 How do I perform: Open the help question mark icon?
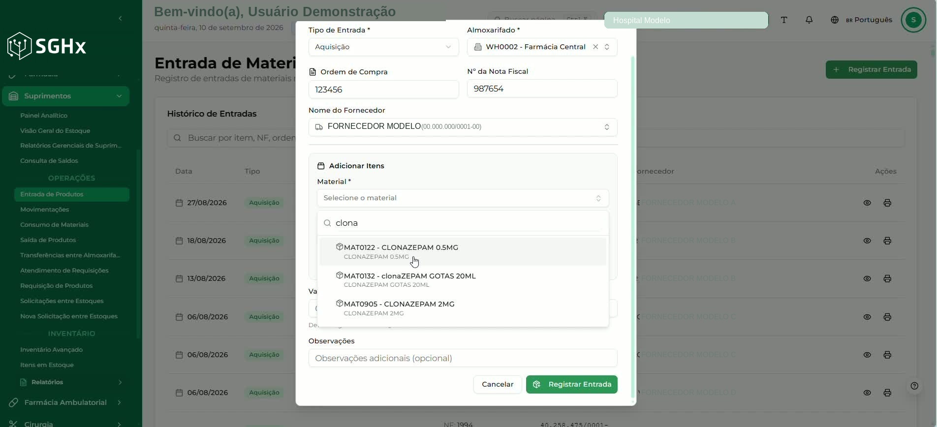click(x=914, y=386)
